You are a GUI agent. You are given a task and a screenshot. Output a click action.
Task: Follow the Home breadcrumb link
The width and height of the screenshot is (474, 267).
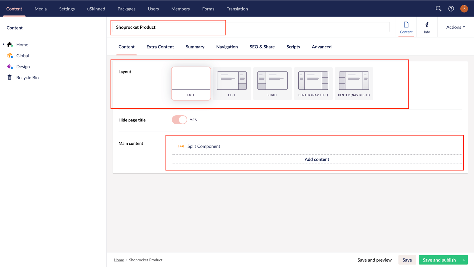119,260
